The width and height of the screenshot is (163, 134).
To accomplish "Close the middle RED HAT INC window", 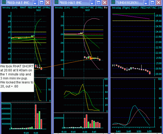I will click(x=105, y=3).
